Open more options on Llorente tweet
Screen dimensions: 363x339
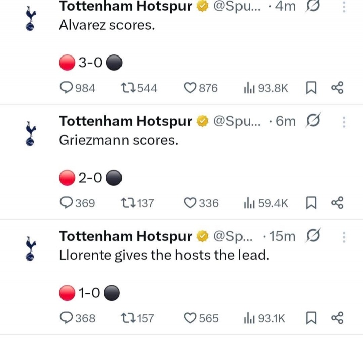click(x=344, y=236)
